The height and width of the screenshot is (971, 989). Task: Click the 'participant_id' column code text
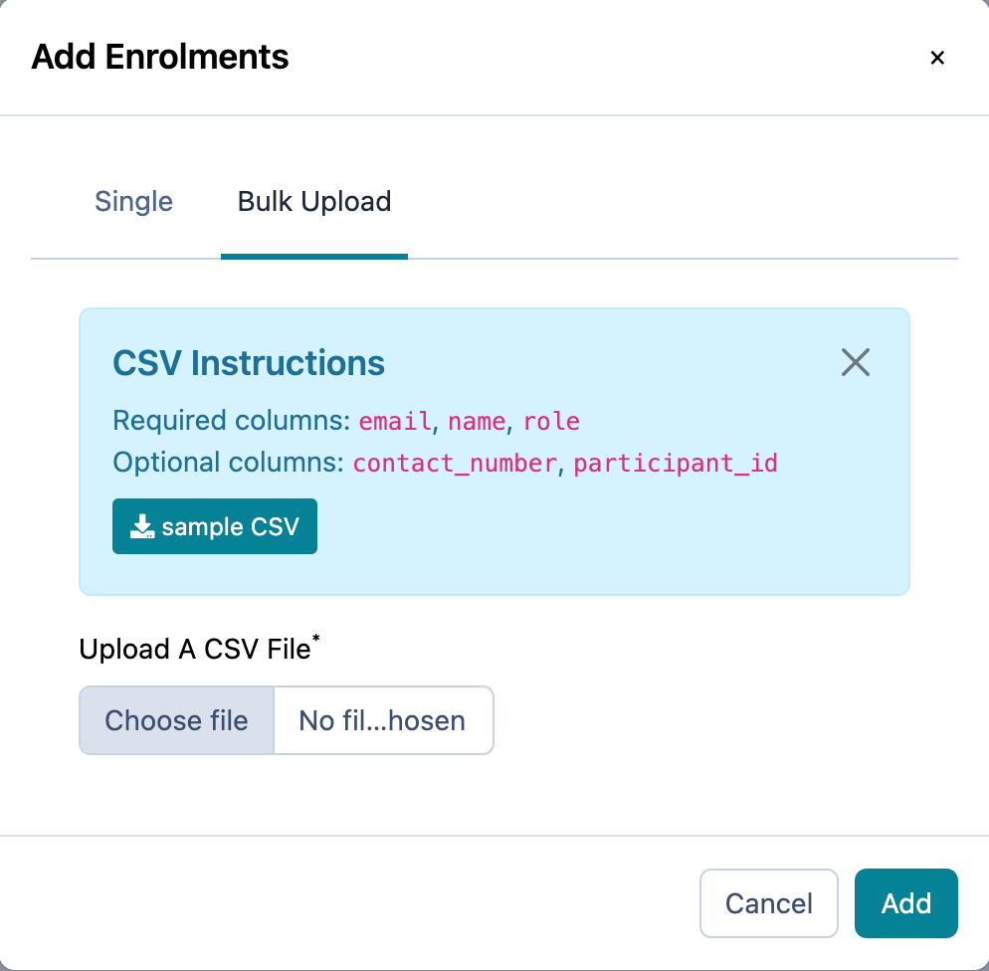(x=675, y=463)
